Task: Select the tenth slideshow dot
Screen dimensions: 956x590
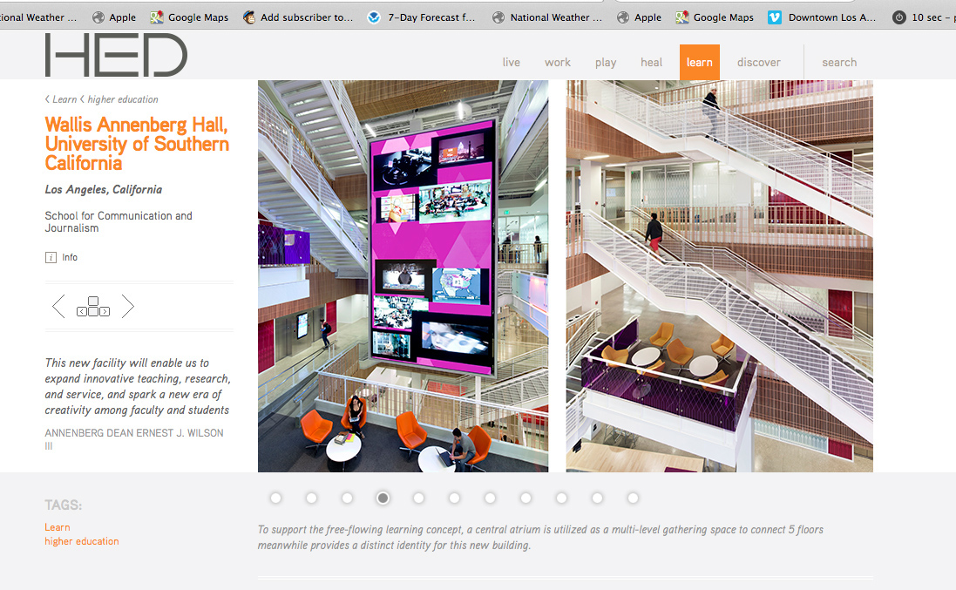Action: 597,498
